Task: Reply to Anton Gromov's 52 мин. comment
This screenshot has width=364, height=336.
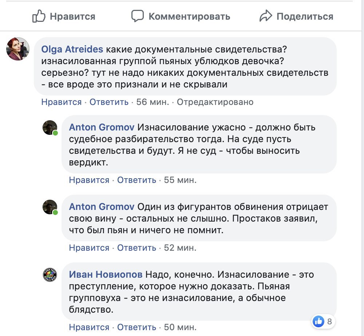Action: (136, 248)
